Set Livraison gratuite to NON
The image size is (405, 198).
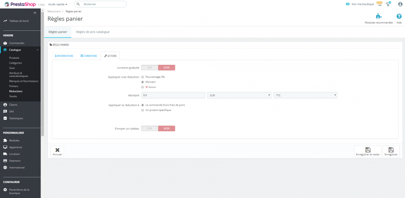click(166, 68)
